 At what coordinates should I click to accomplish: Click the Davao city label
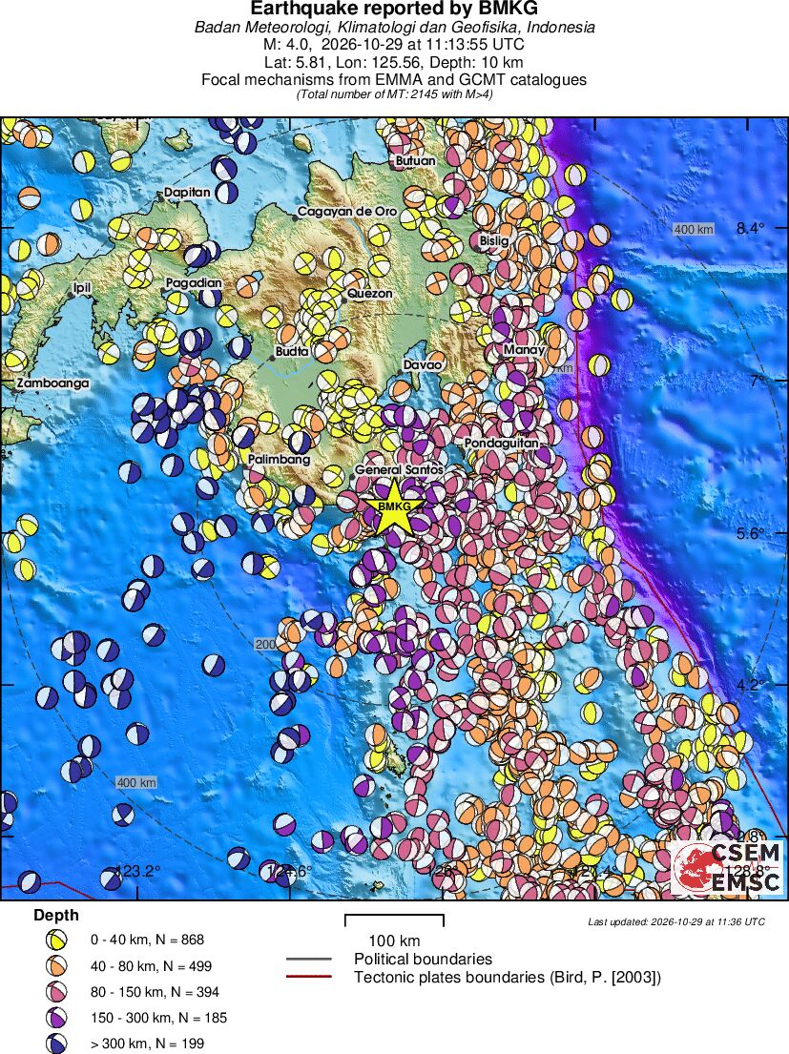(x=422, y=365)
